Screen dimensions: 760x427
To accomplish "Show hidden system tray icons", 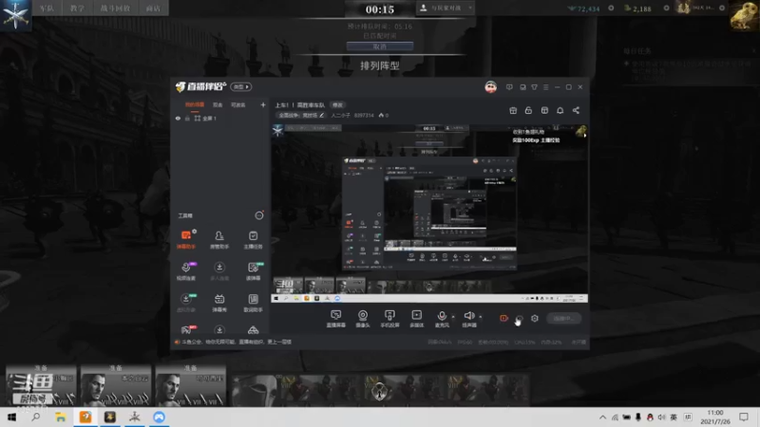I will [x=602, y=417].
